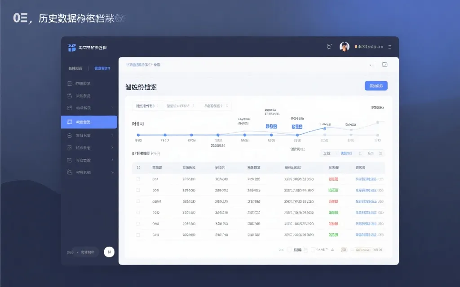Screen dimensions: 460x287
Task: Click the more-options icon at the header's far right
Action: click(390, 47)
